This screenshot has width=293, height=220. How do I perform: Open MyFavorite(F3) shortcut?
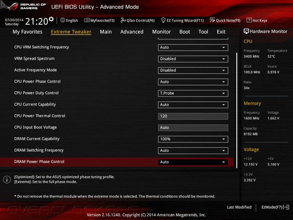[99, 20]
